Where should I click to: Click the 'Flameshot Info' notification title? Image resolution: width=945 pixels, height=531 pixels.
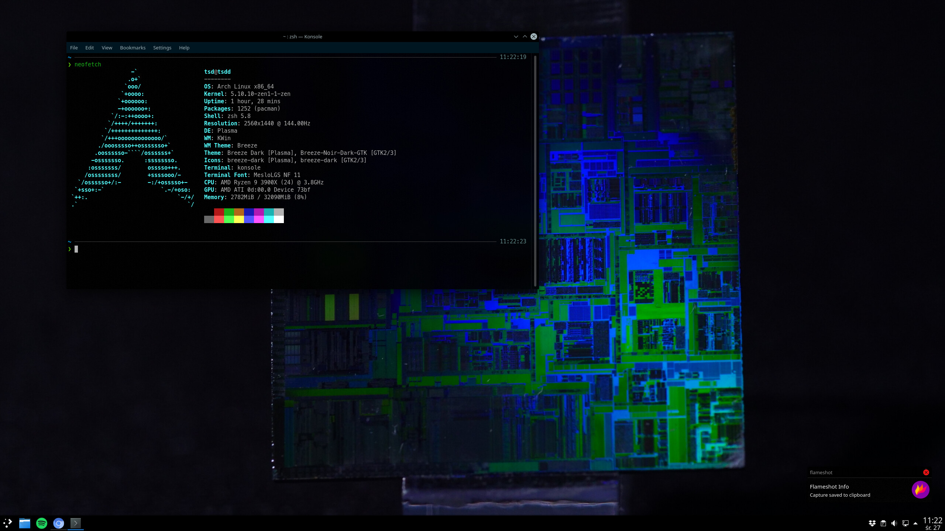coord(829,486)
